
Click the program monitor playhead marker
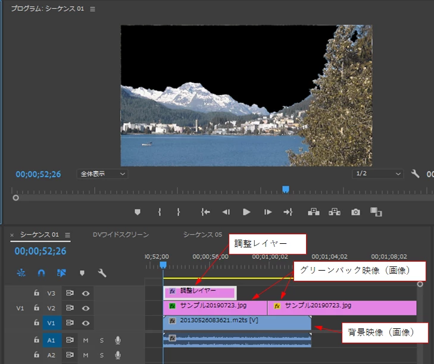click(x=286, y=190)
